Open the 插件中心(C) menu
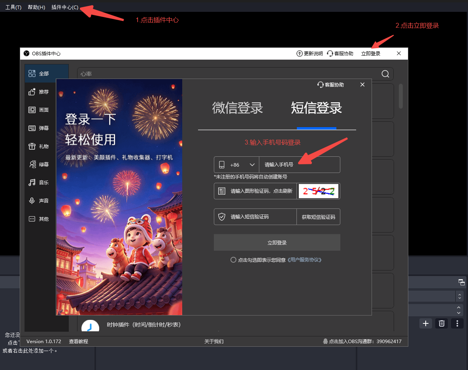Screen dimensions: 468x370 65,7
